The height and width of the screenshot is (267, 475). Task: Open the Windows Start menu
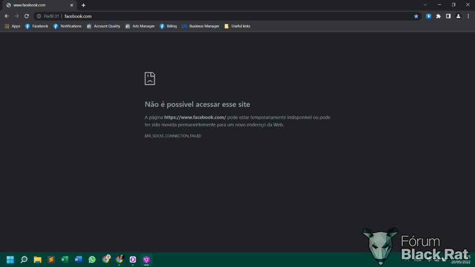(10, 260)
